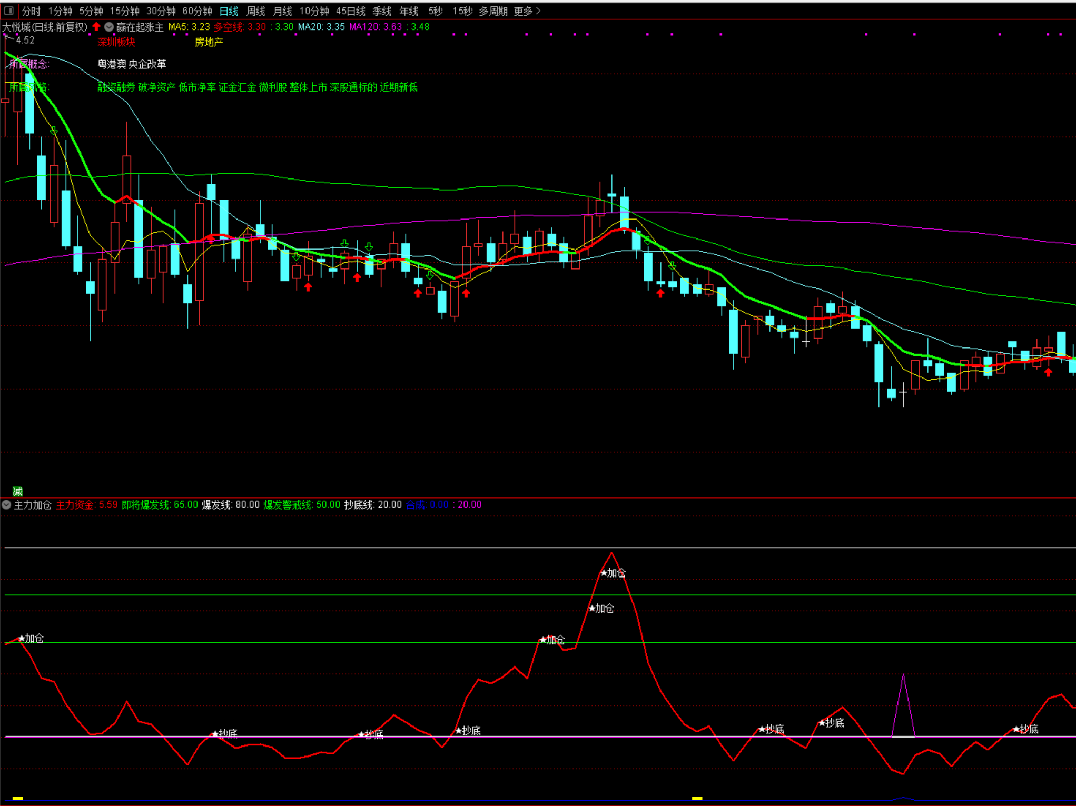Click the 证金汇金 style tag
The image size is (1076, 806).
(x=237, y=87)
